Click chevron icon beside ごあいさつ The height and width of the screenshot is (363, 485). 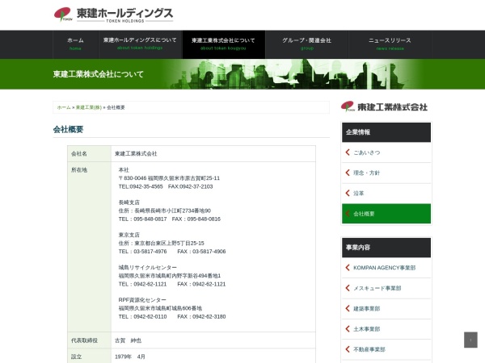point(348,152)
